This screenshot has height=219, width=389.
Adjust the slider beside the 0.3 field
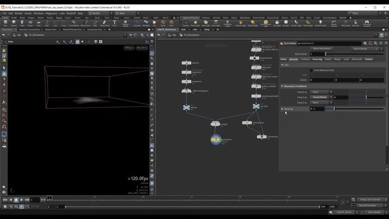pyautogui.click(x=354, y=109)
